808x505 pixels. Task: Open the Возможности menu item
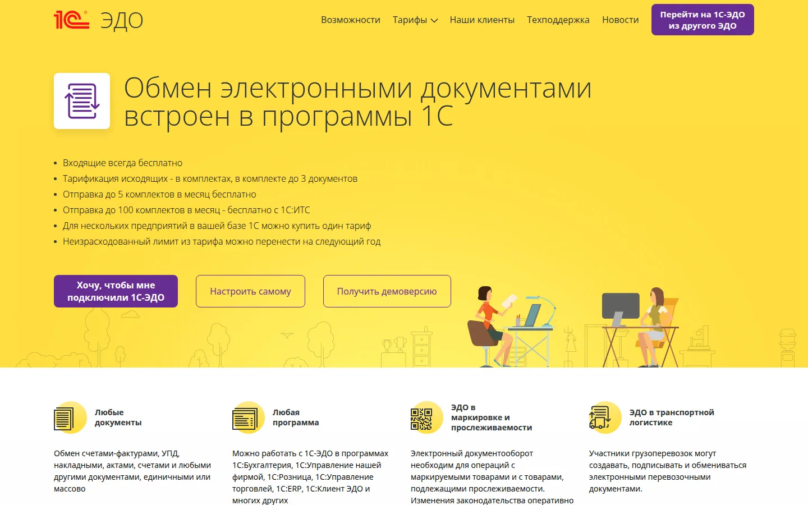click(351, 20)
